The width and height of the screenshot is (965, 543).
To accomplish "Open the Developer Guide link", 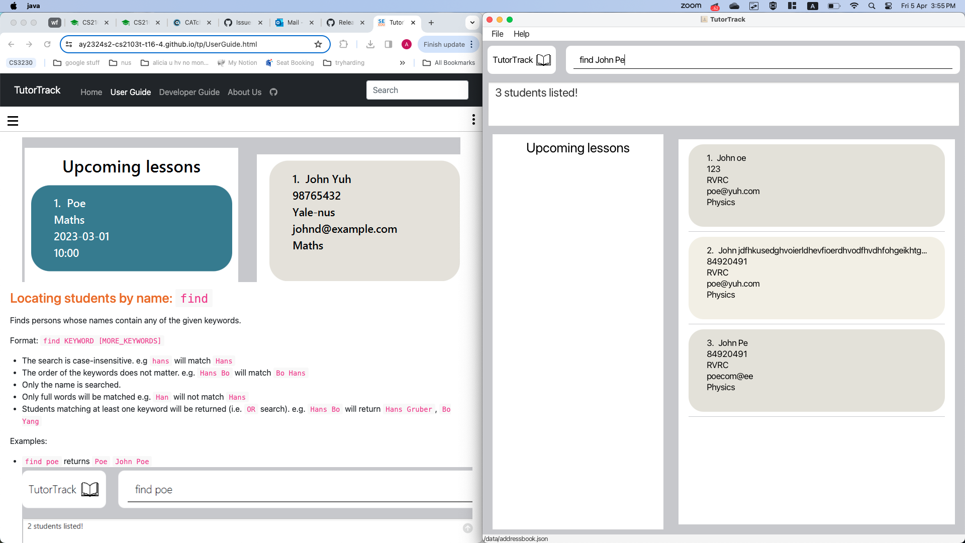I will point(189,92).
